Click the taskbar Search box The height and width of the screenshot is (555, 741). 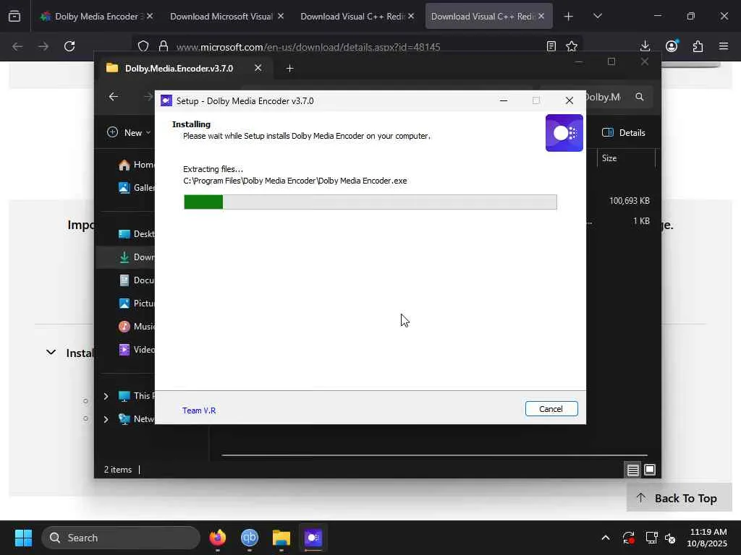click(121, 538)
